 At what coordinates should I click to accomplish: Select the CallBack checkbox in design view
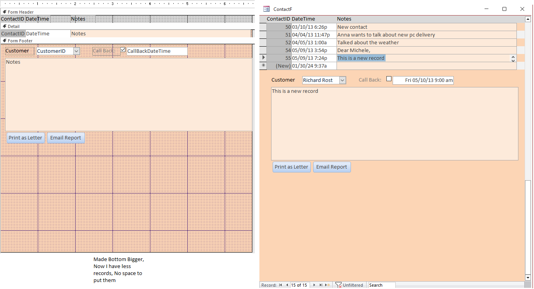point(123,50)
